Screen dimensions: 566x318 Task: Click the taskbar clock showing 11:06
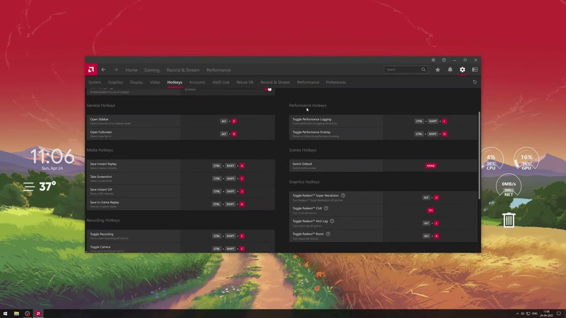547,314
